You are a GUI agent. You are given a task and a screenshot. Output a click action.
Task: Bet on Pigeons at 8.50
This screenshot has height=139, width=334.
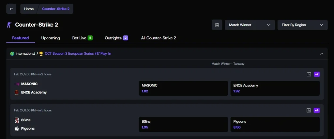(275, 124)
